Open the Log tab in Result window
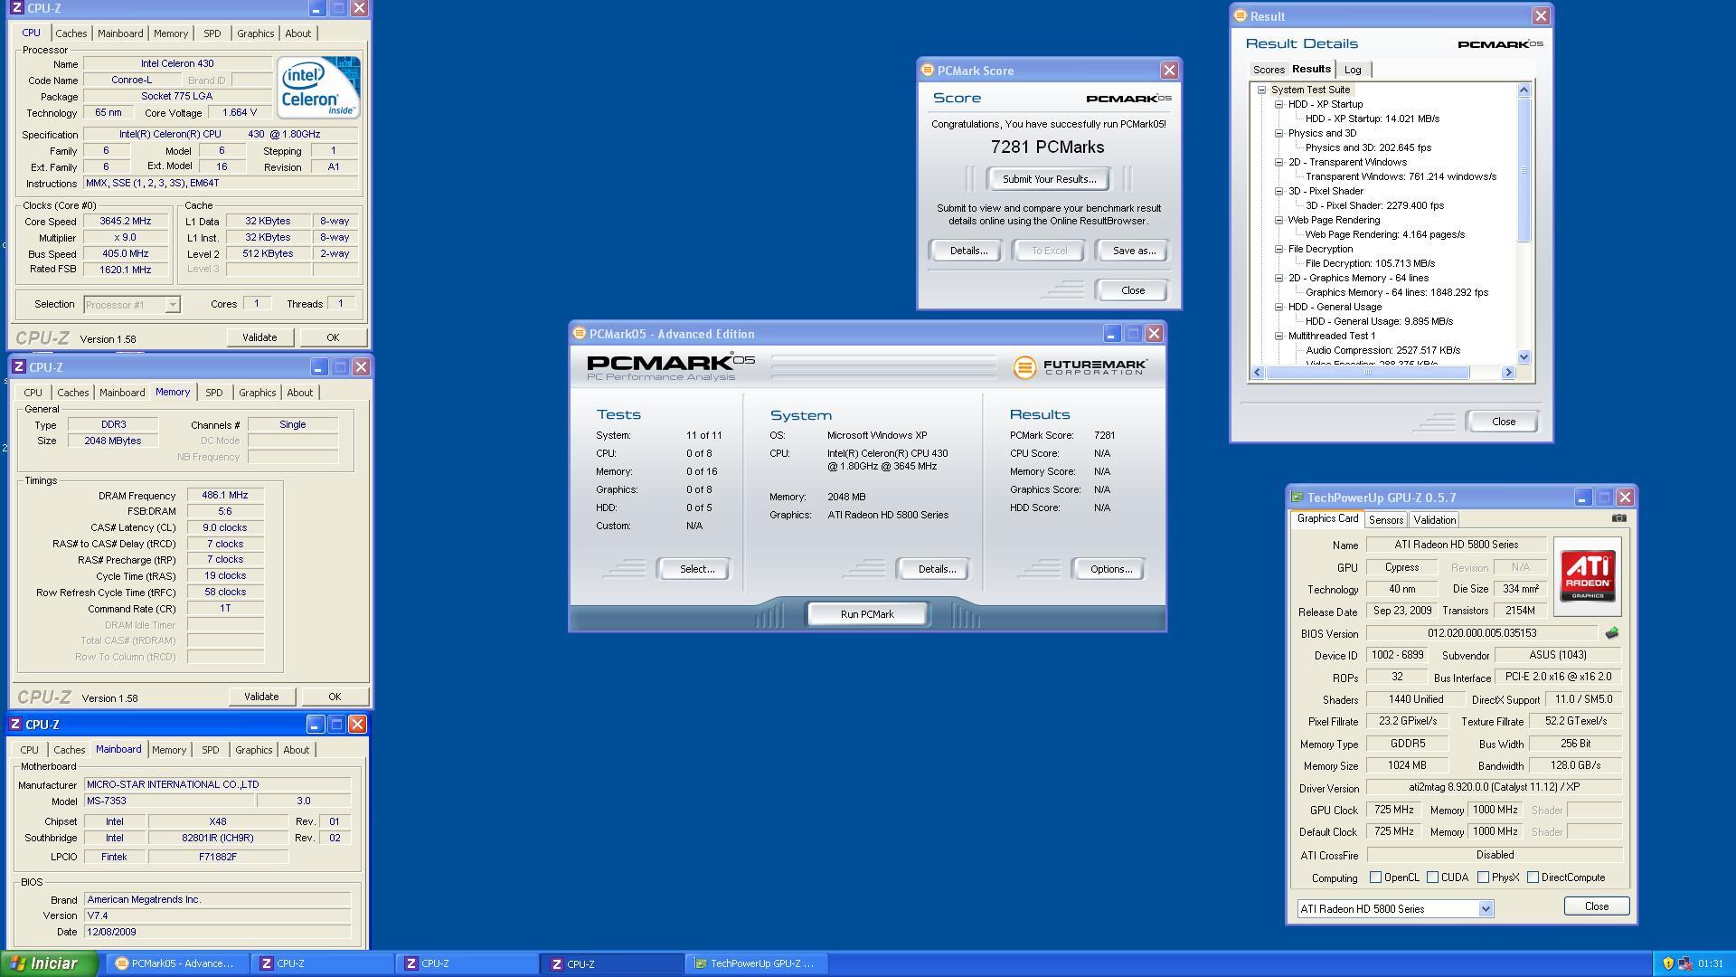This screenshot has width=1736, height=977. click(x=1353, y=70)
